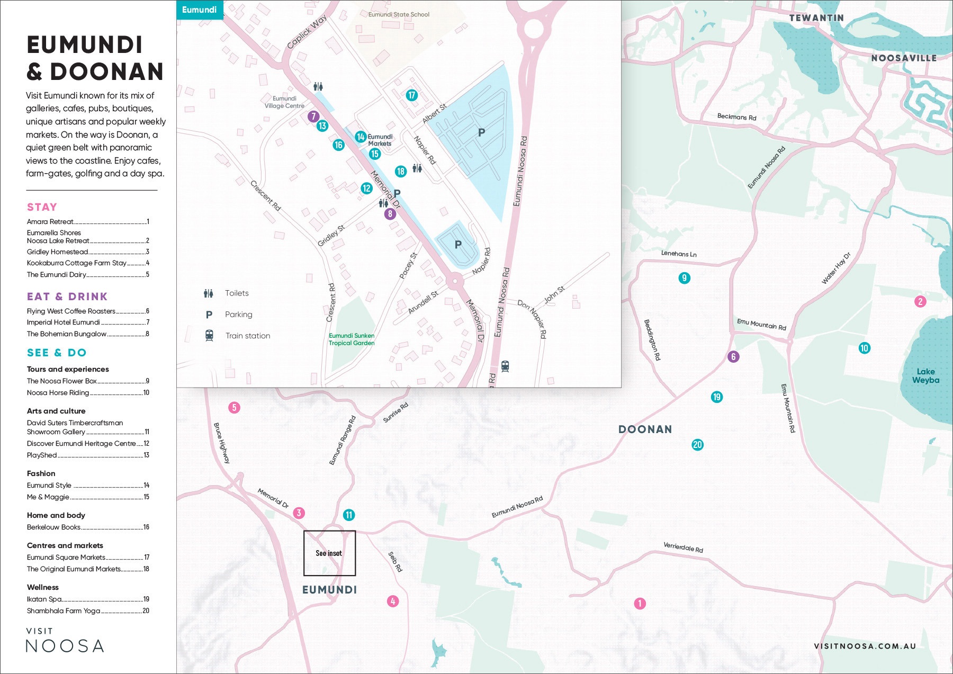This screenshot has height=674, width=953.
Task: Select The Bohemian Bungalow entry
Action: [x=88, y=334]
